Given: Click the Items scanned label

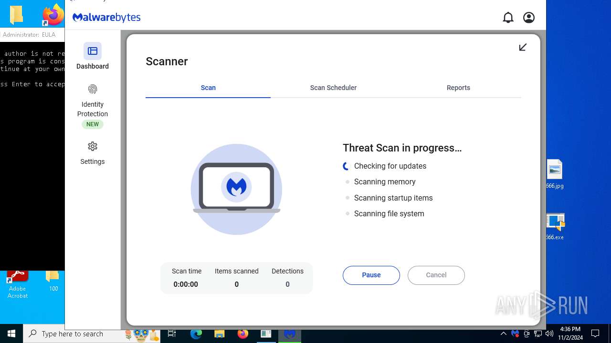Looking at the screenshot, I should click(236, 271).
